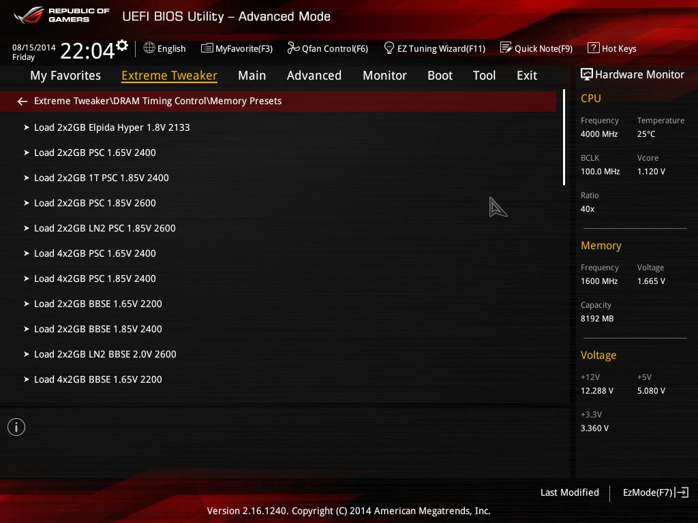698x523 pixels.
Task: Select Load 2x2GB BBSE 1.85V 2400 text
Action: click(x=98, y=329)
